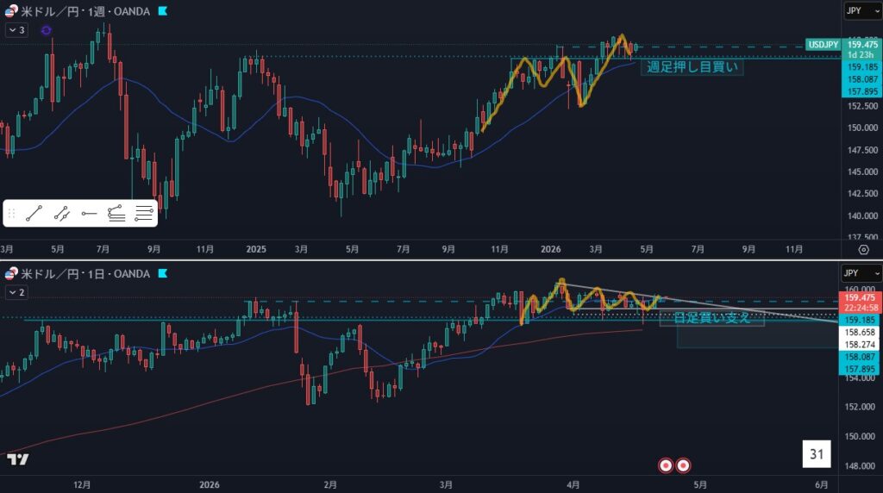Click the TradingView logo on daily chart

click(x=17, y=459)
